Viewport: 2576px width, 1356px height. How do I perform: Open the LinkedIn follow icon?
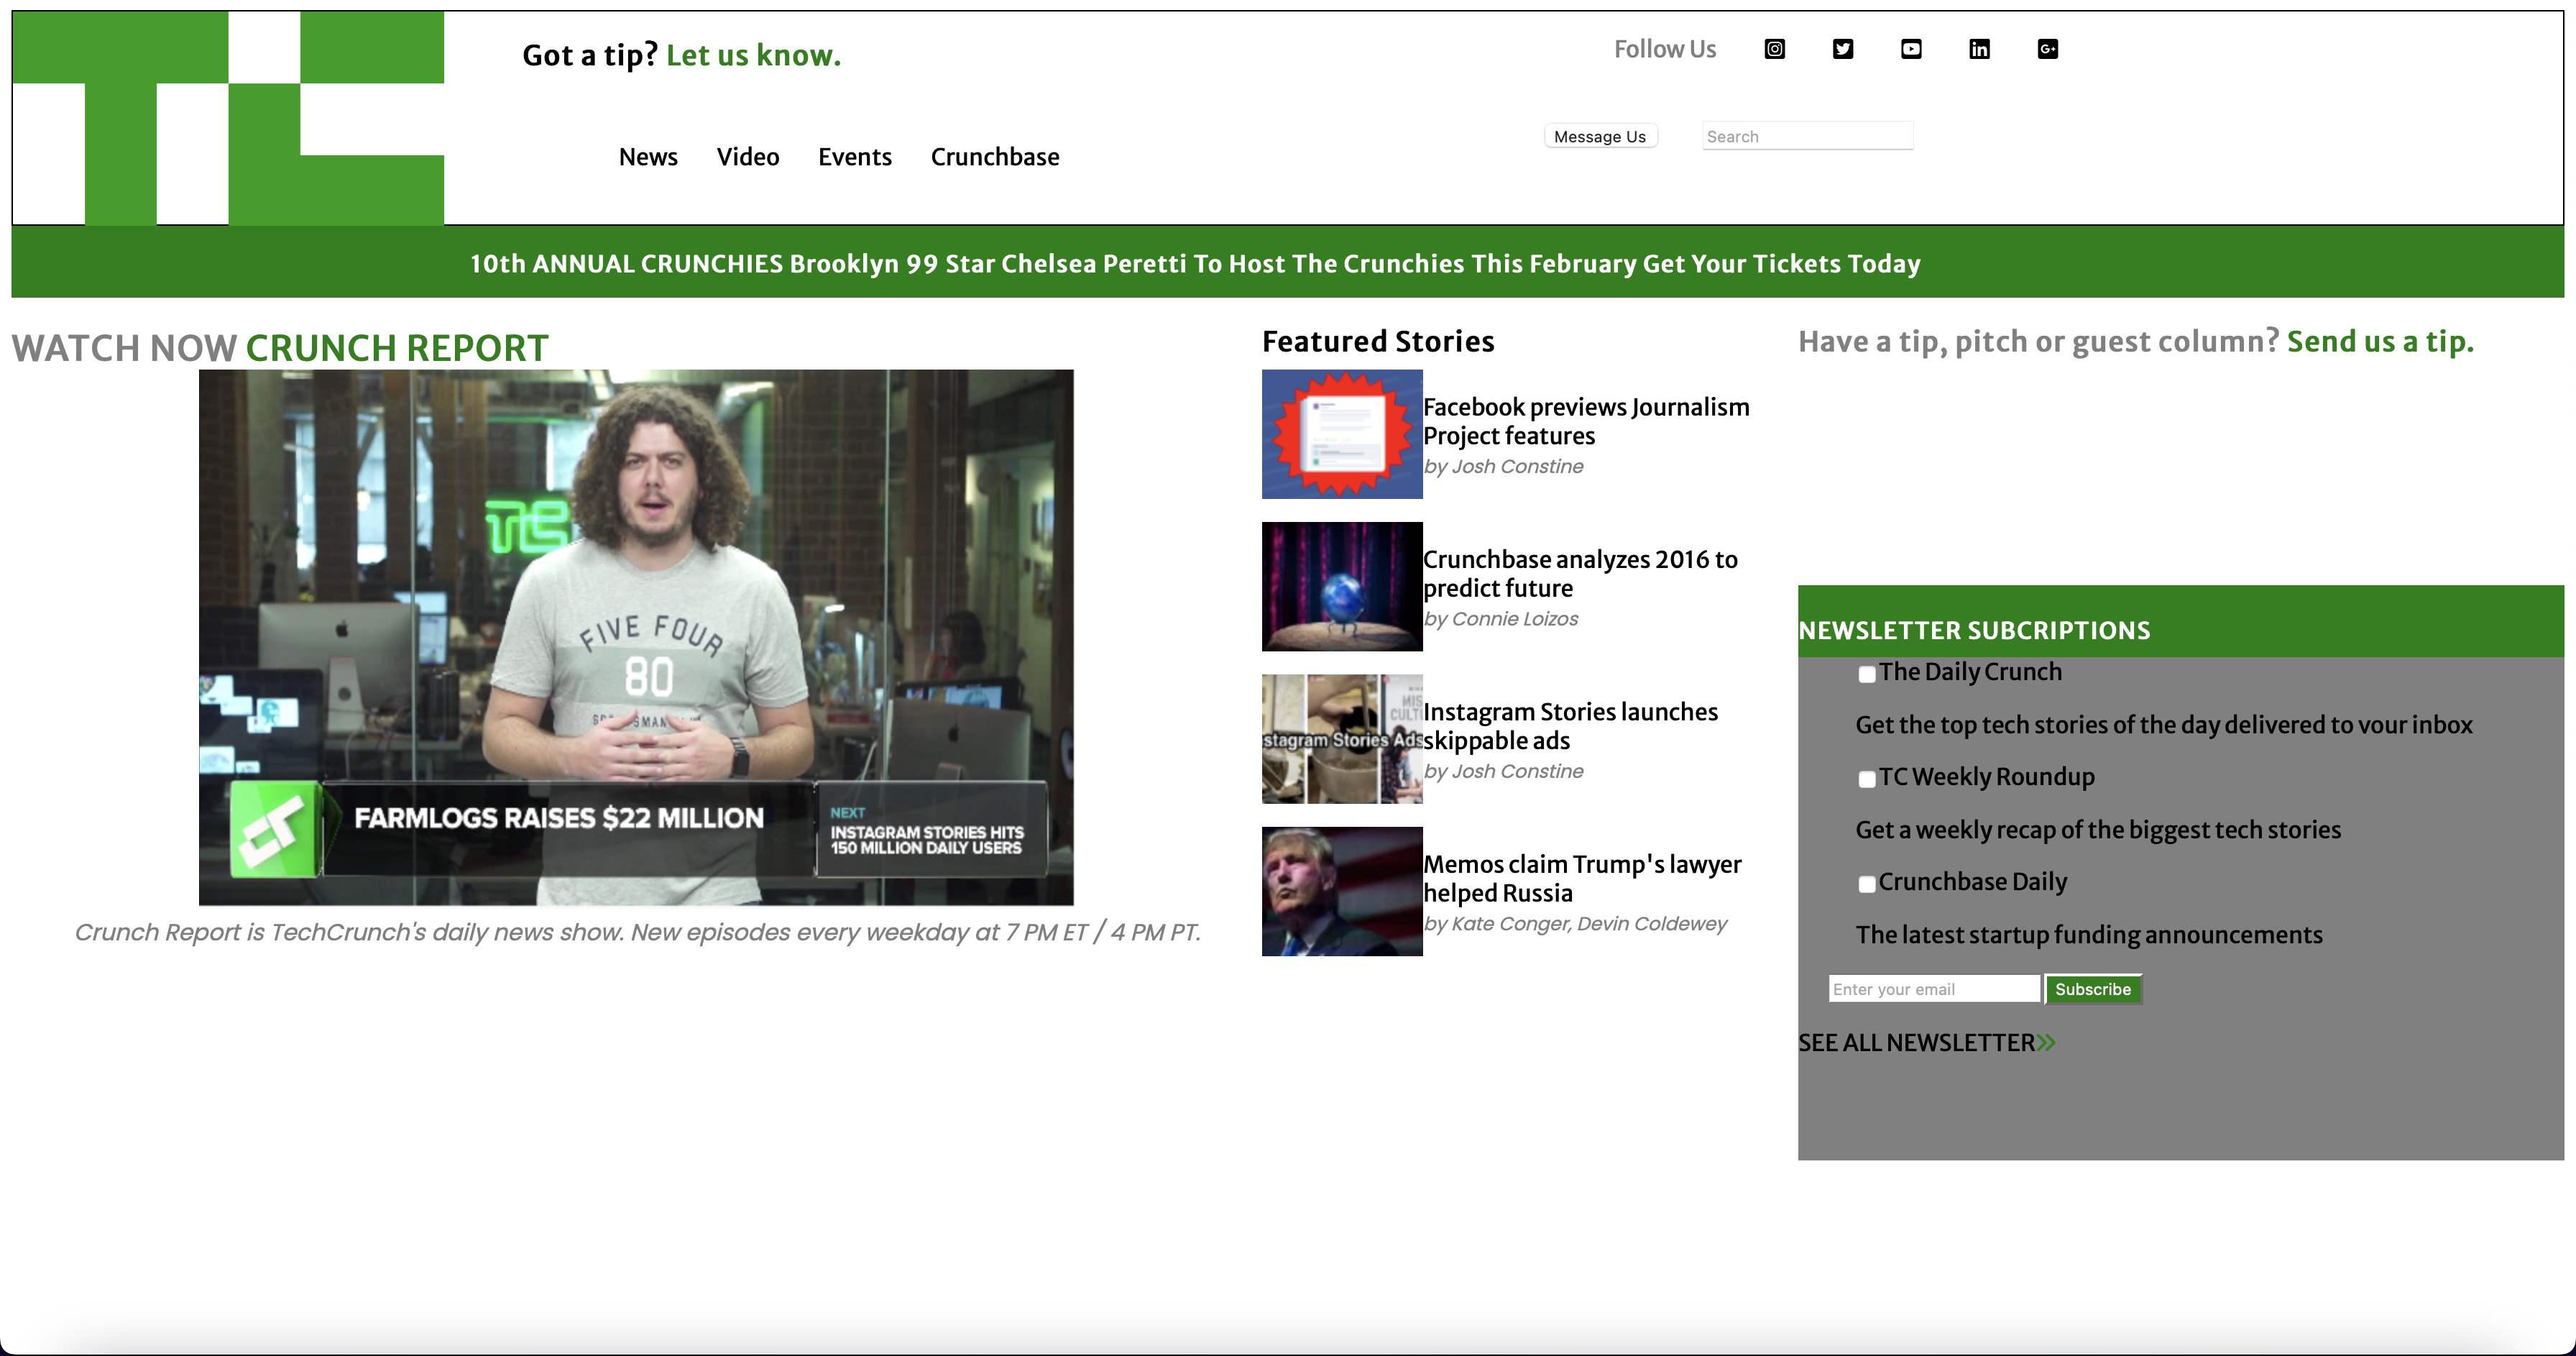[1979, 49]
